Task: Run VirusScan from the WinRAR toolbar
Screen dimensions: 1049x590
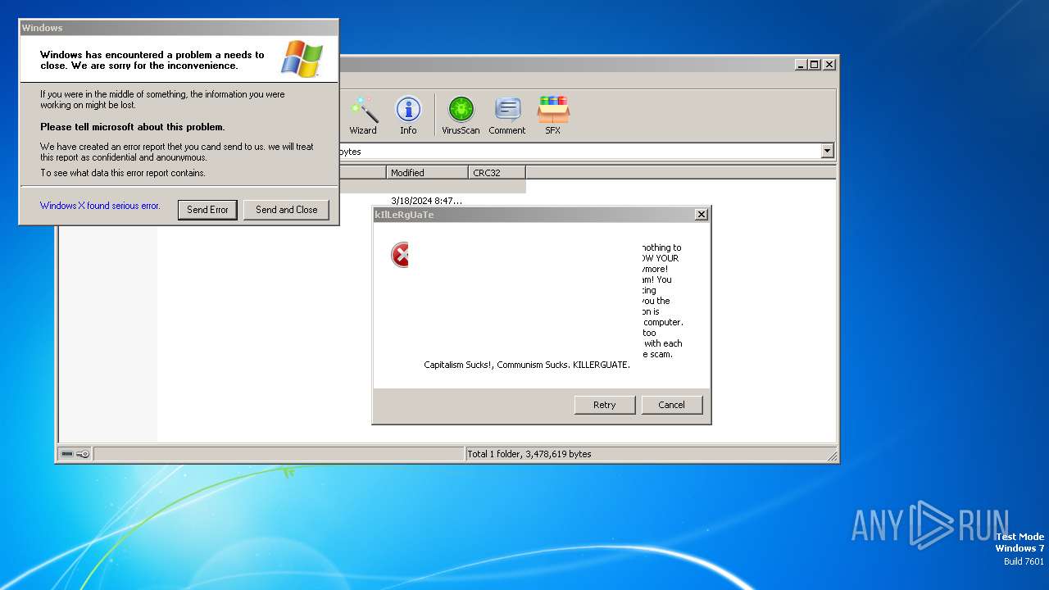Action: tap(461, 116)
